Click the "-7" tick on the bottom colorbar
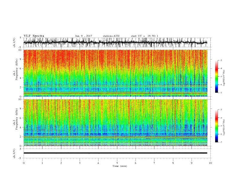The width and height of the screenshot is (237, 183). 221,142
